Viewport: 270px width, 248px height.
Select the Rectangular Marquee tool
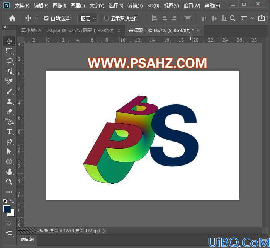9,51
